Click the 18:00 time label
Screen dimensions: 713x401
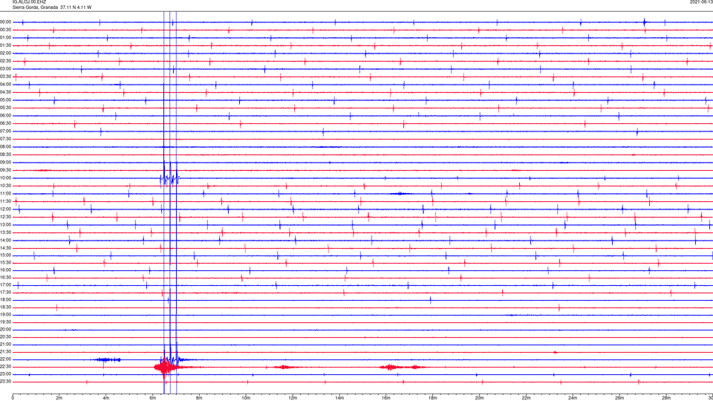(6, 300)
